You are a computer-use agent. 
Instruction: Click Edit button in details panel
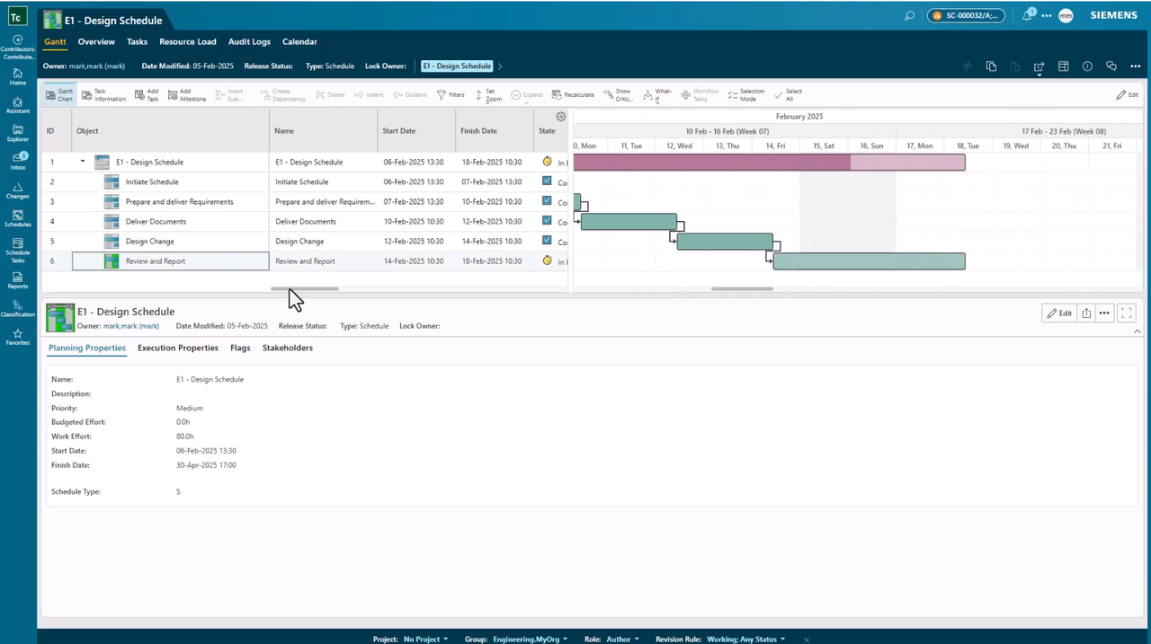pos(1059,313)
